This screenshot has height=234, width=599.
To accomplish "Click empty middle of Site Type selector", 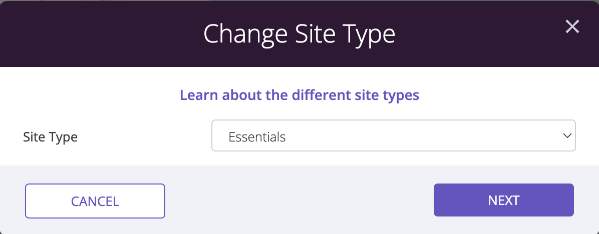I will click(x=420, y=135).
